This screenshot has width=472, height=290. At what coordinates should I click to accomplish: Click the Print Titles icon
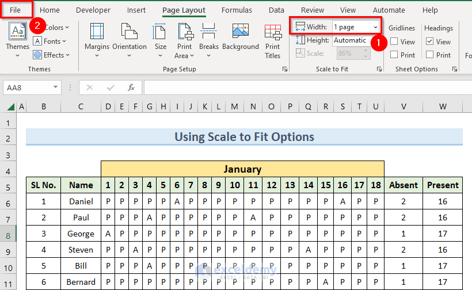pos(273,32)
